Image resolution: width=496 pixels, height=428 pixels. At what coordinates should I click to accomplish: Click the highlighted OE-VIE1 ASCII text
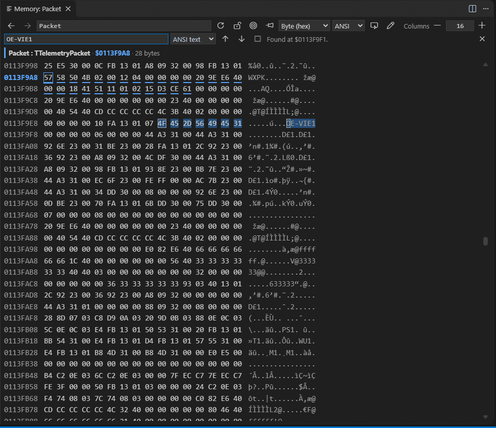coord(301,123)
